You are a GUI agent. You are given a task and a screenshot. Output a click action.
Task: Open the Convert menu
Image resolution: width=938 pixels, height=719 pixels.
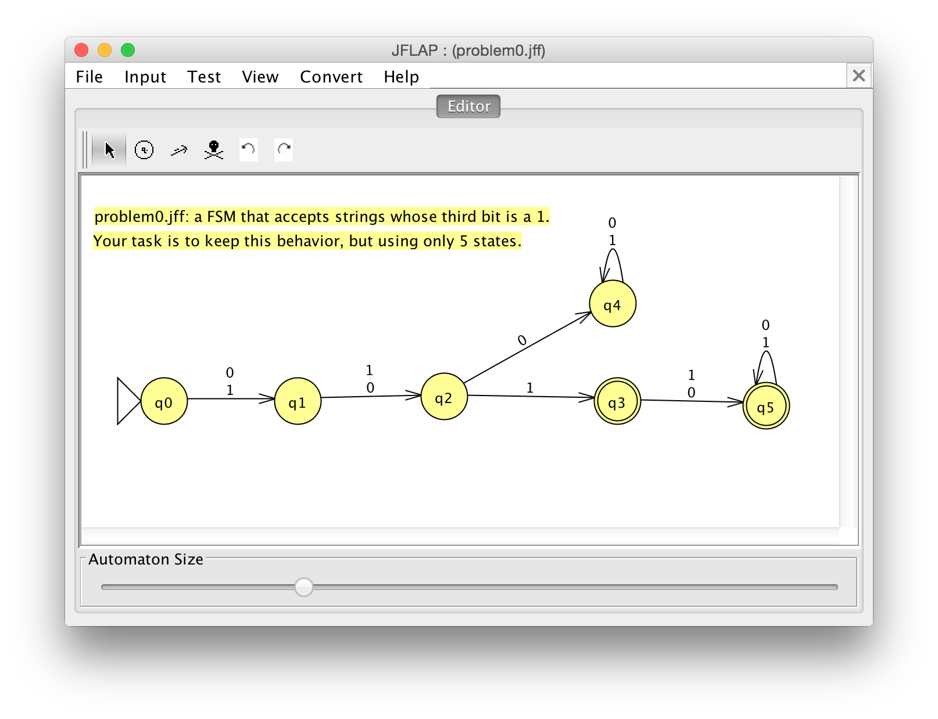click(331, 76)
